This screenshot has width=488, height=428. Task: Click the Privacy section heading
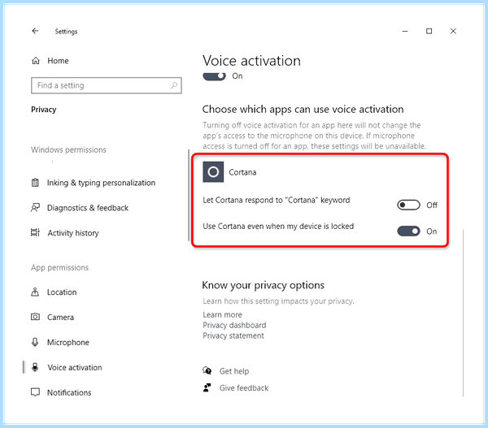pos(44,110)
